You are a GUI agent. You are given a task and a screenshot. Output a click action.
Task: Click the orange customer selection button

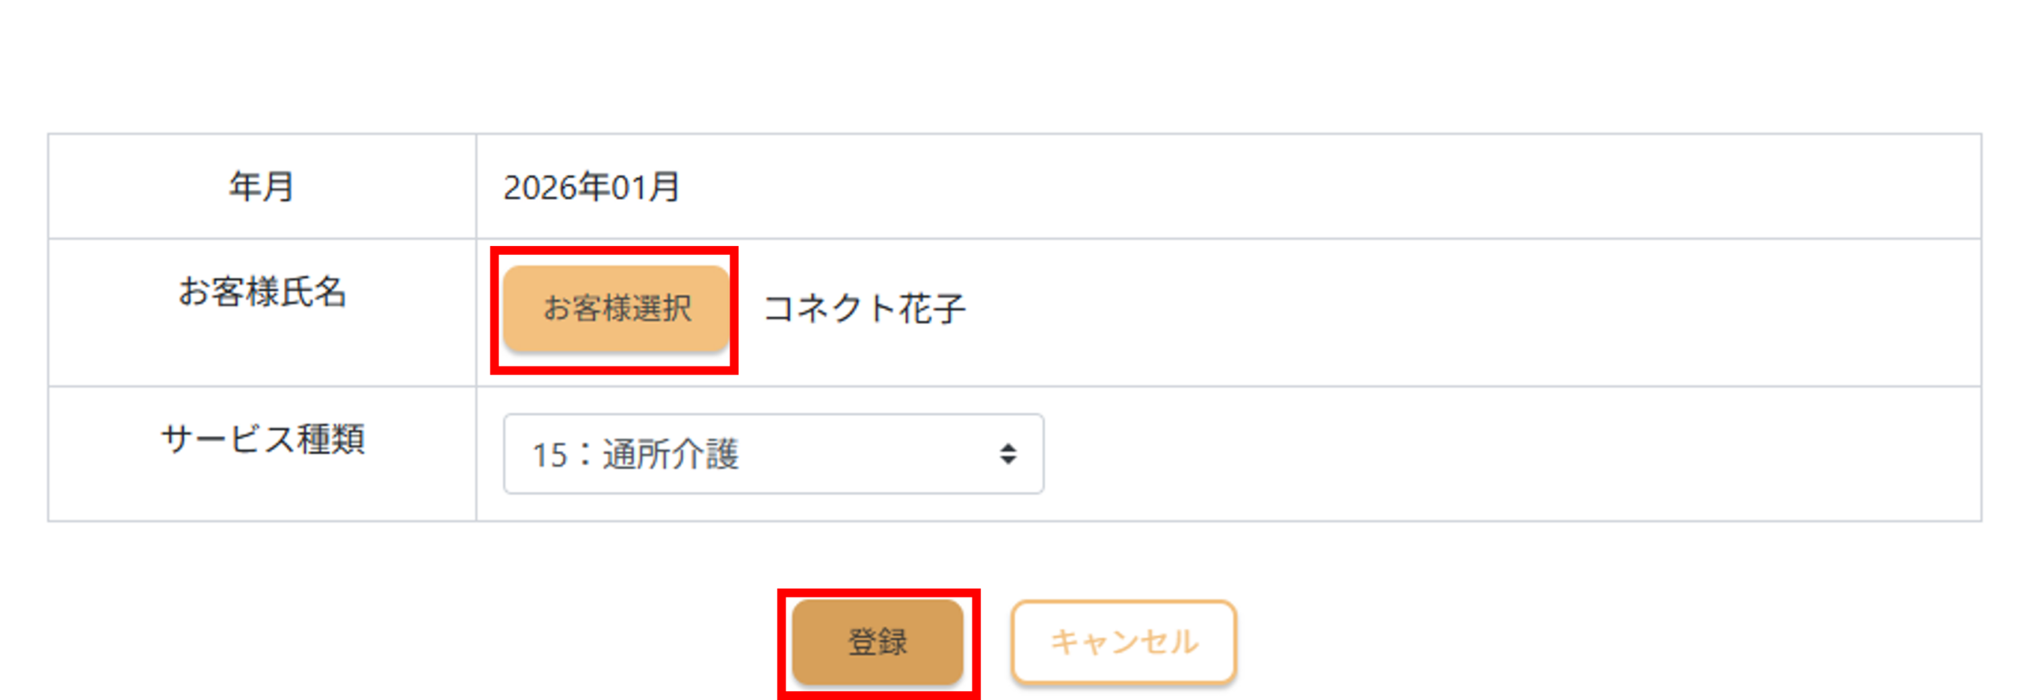[615, 308]
